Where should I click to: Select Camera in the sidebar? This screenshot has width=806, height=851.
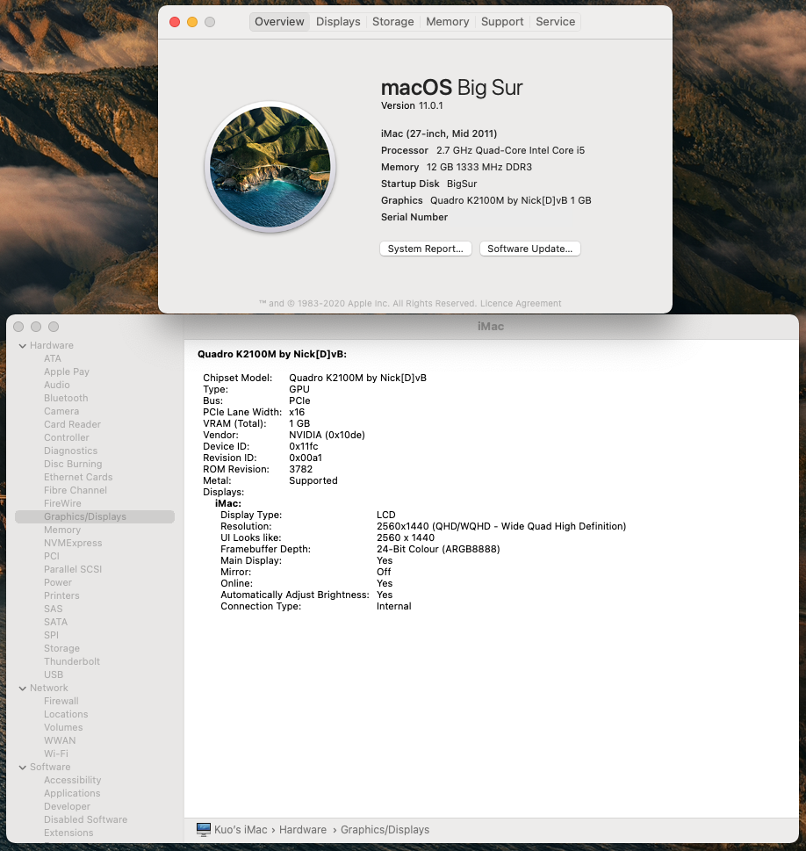61,411
